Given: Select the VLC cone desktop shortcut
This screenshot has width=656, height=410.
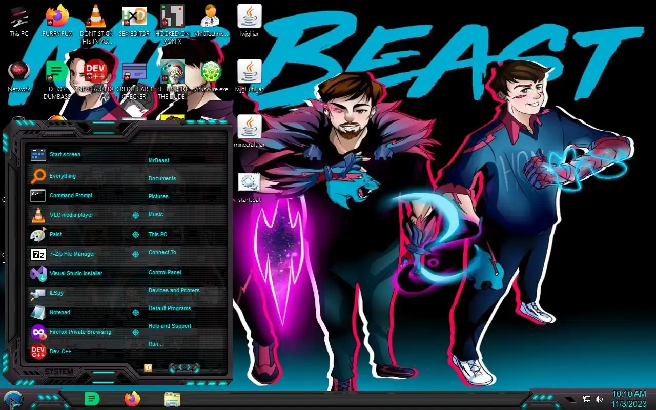Looking at the screenshot, I should [96, 24].
